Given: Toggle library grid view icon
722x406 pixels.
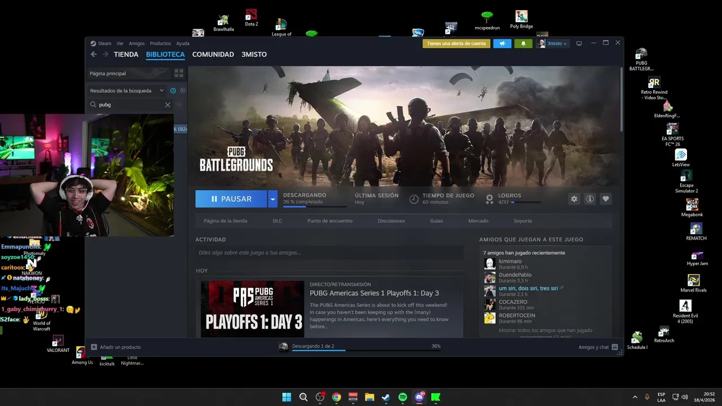Looking at the screenshot, I should pyautogui.click(x=179, y=73).
